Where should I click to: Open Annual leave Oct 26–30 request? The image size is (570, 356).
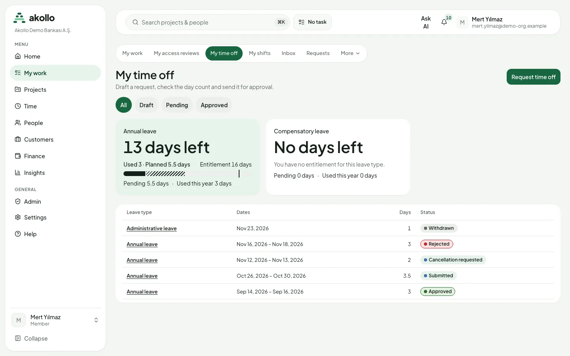[x=142, y=276]
